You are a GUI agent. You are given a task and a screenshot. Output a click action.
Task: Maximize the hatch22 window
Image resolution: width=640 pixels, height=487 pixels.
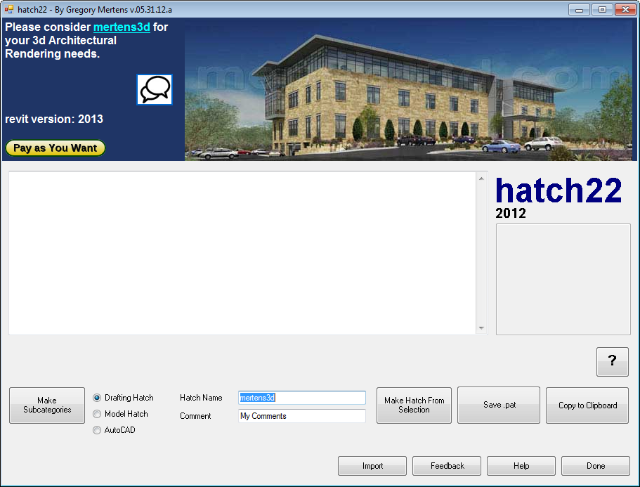pos(602,9)
